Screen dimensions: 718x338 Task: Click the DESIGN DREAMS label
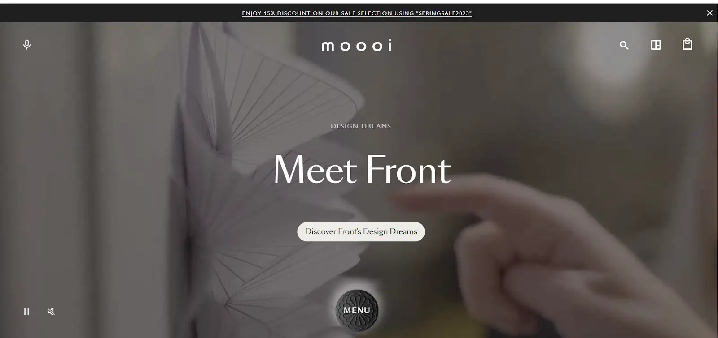click(x=361, y=126)
